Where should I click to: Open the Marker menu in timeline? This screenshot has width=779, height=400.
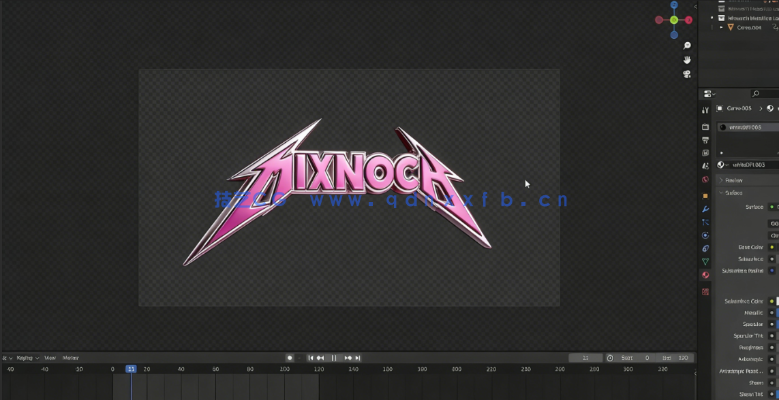click(x=70, y=358)
